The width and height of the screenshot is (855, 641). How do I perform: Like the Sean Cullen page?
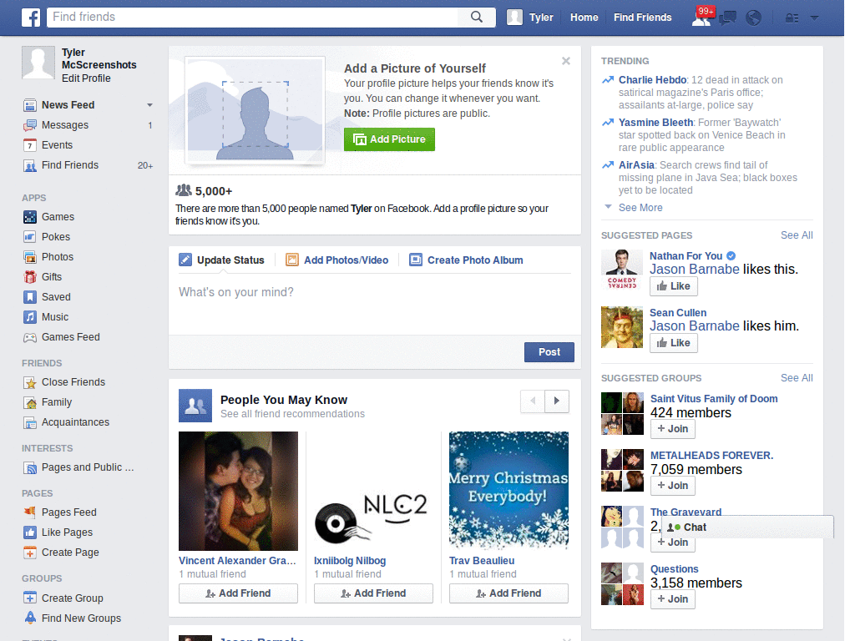click(x=674, y=343)
